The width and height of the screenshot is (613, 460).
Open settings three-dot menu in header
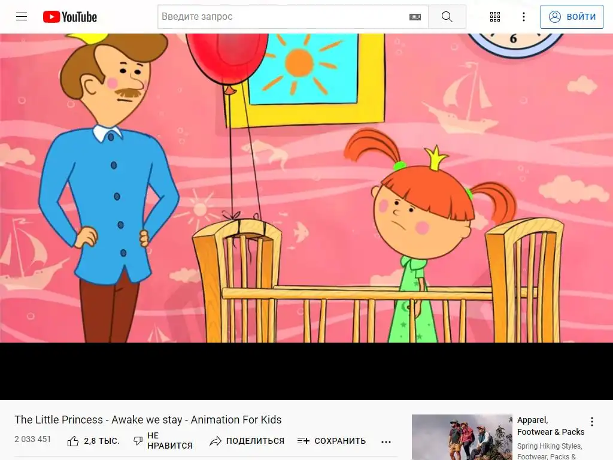click(x=524, y=17)
